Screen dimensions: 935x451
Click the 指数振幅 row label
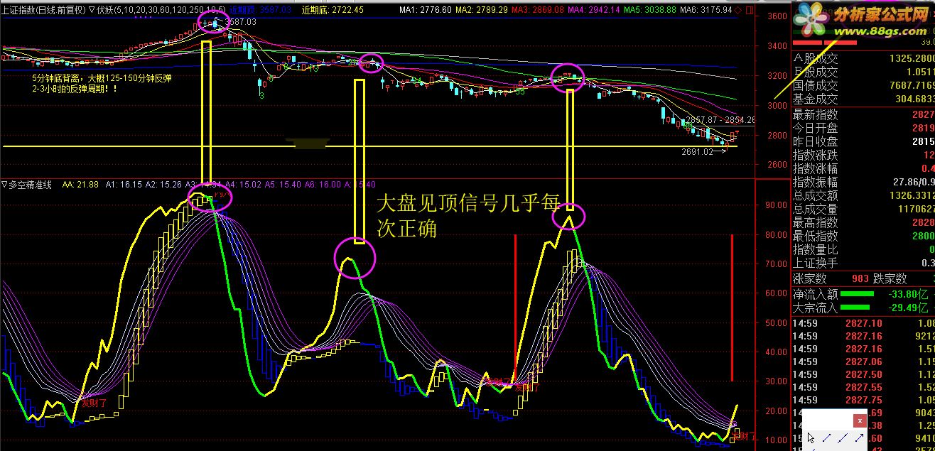(815, 182)
